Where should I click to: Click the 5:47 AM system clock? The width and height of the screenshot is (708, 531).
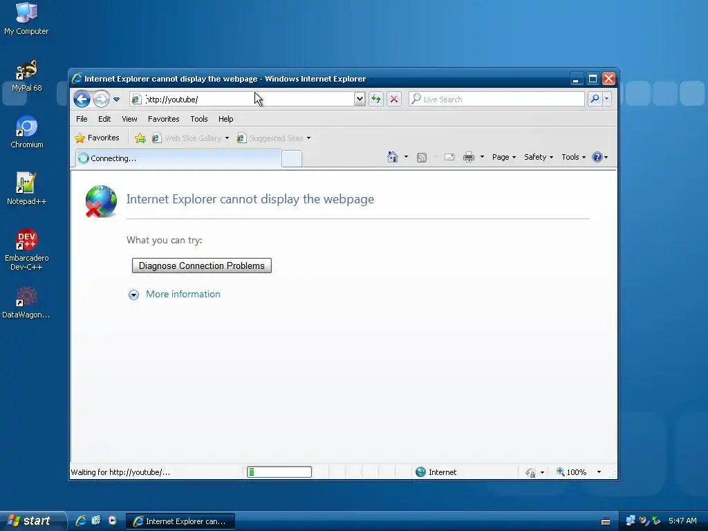coord(682,521)
